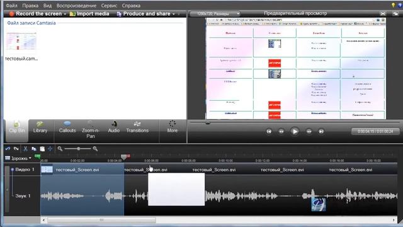Screen dimensions: 403x227
Task: Click the Видео 1 track label
Action: pyautogui.click(x=25, y=170)
